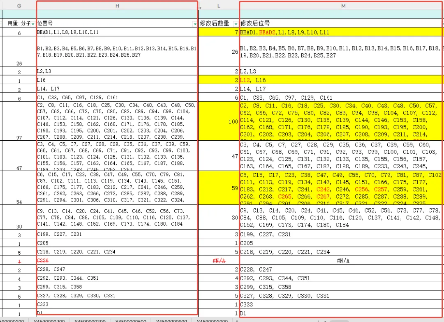
Task: Select the B1 to B27 cell in column M
Action: [341, 51]
